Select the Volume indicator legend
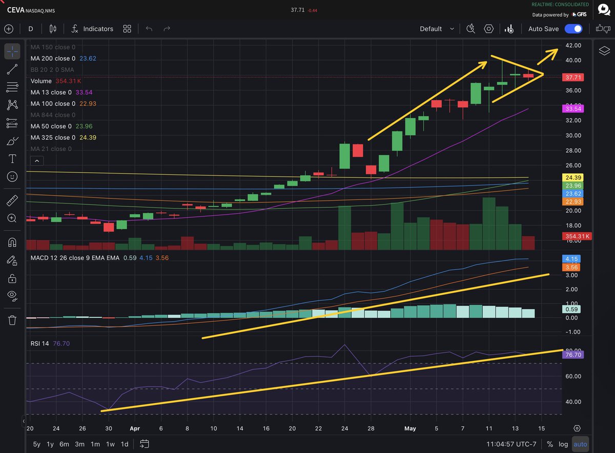This screenshot has height=453, width=615. pos(56,81)
